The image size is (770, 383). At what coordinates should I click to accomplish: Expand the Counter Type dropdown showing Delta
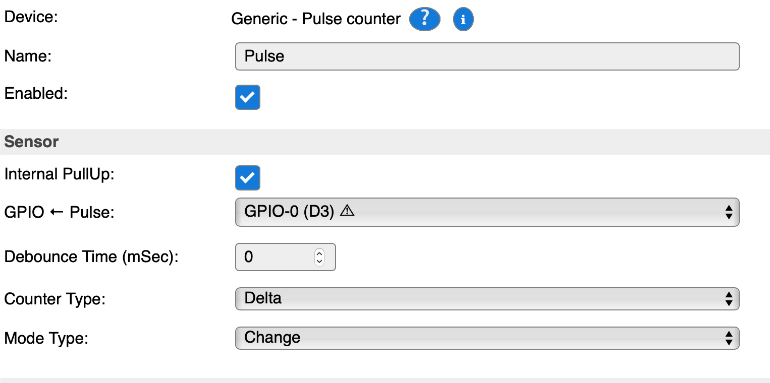487,298
